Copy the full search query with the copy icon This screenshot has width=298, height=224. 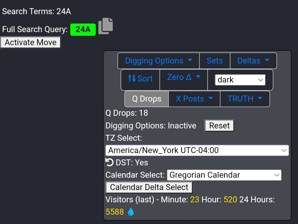click(106, 26)
